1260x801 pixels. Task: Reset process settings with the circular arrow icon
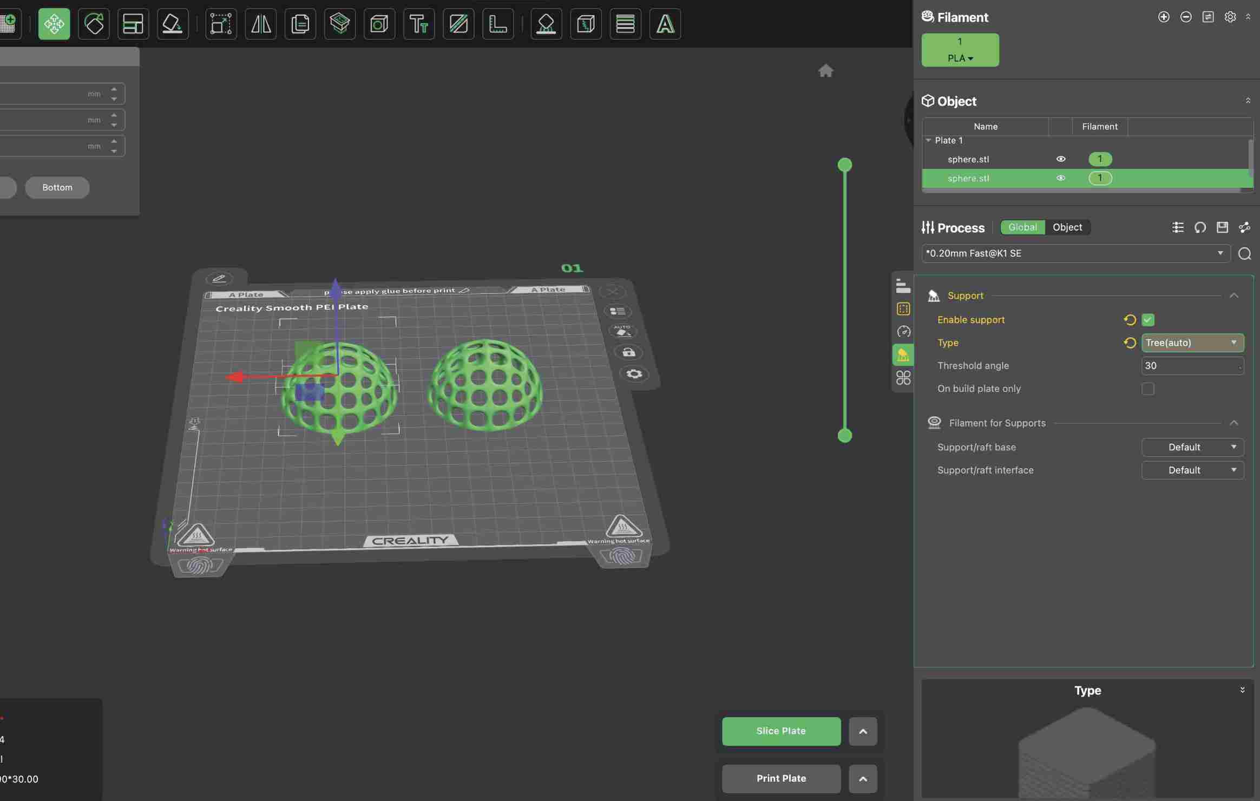tap(1200, 227)
